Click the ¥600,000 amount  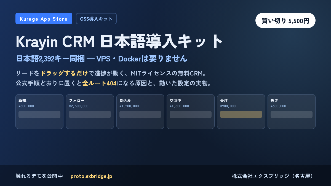tap(278, 106)
